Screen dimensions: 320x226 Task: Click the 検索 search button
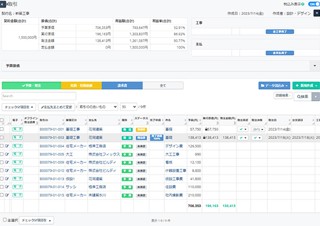click(x=303, y=97)
